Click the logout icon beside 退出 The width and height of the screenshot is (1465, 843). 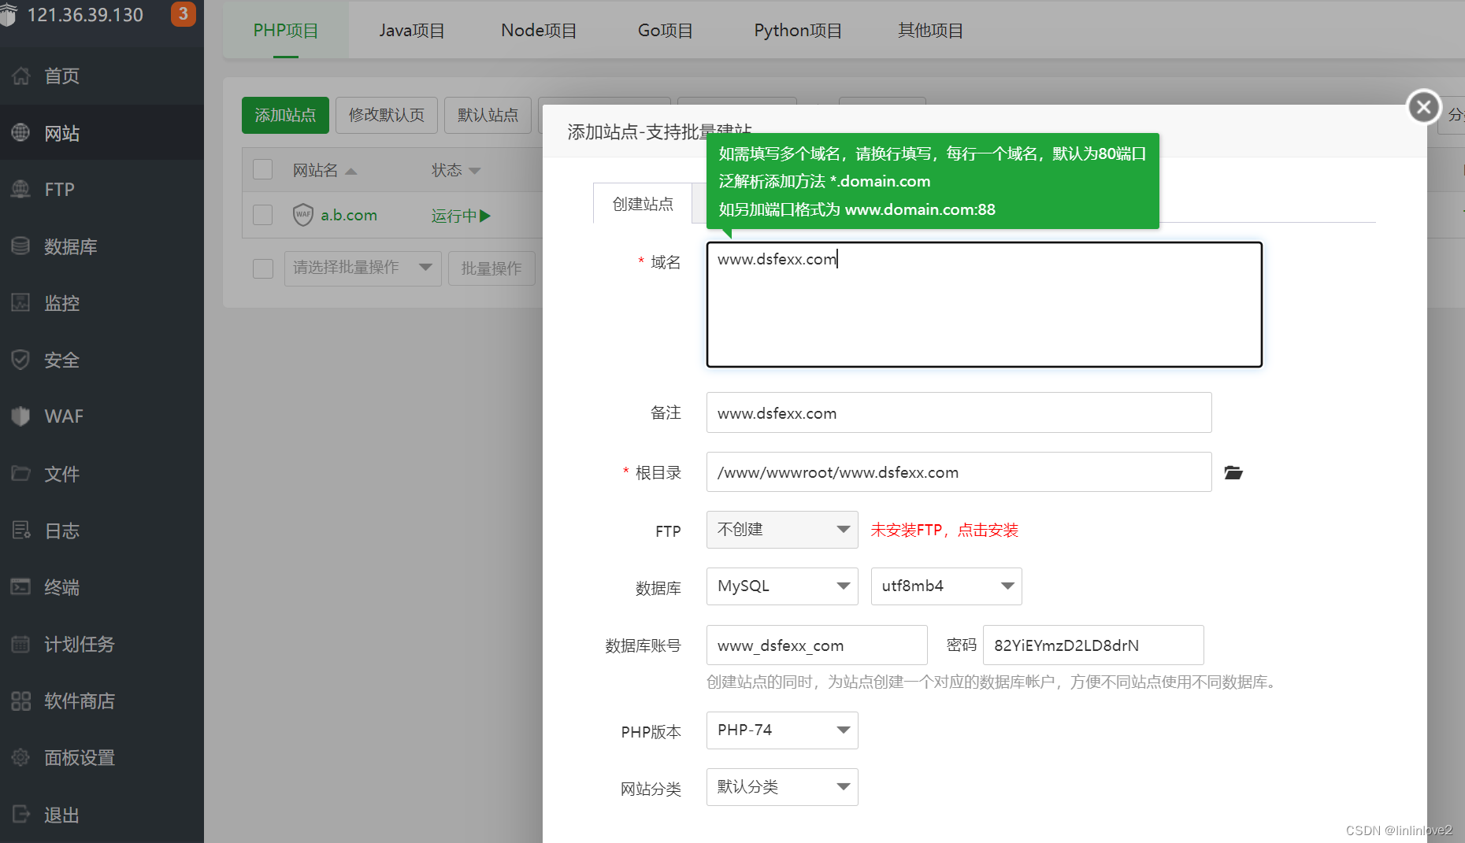click(x=21, y=814)
